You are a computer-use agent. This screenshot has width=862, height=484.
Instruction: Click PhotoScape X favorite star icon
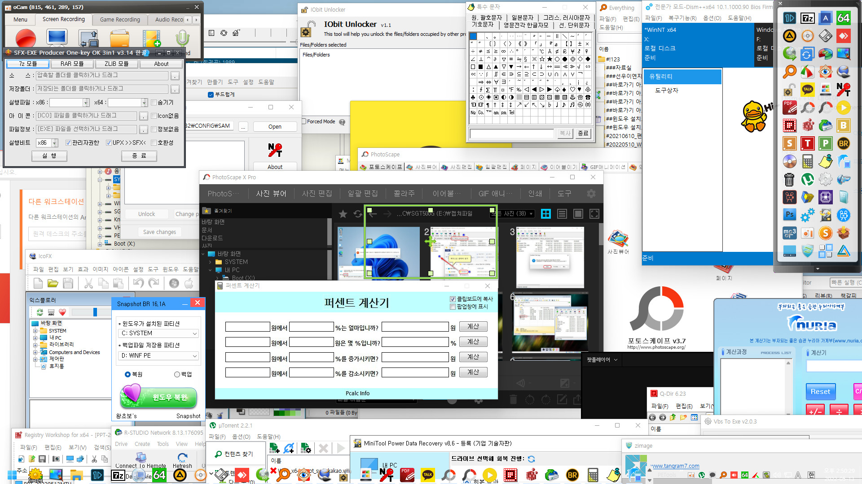coord(343,214)
